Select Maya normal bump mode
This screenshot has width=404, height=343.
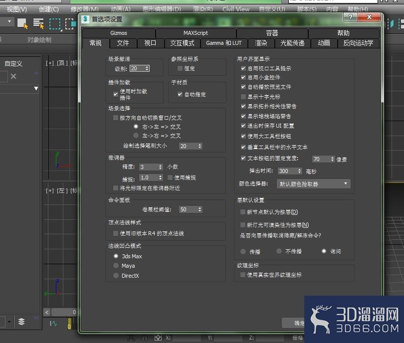[x=116, y=266]
